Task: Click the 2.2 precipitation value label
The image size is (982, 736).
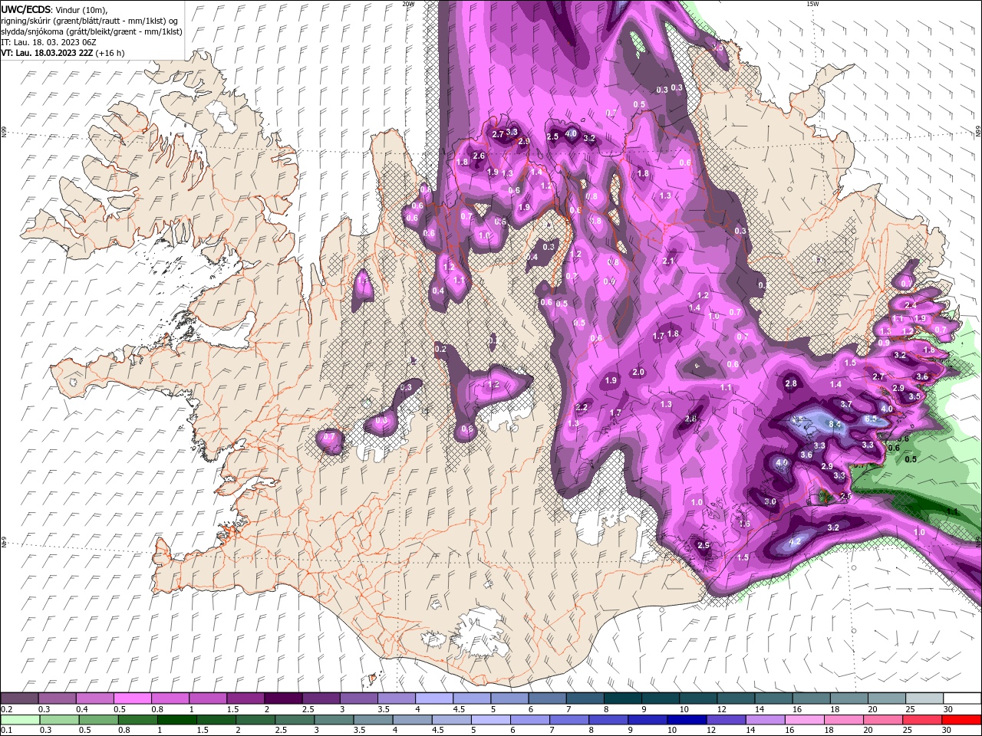Action: coord(582,407)
